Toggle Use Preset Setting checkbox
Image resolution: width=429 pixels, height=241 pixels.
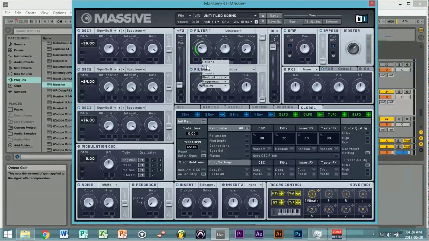click(x=367, y=153)
